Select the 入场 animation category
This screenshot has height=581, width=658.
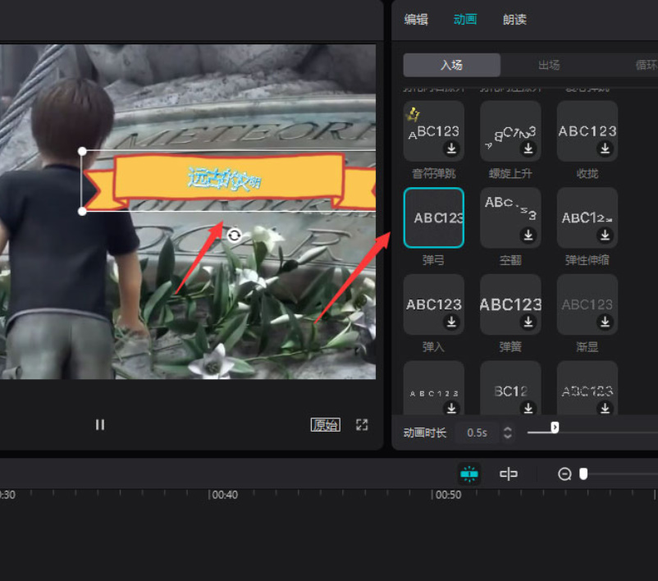(x=451, y=65)
